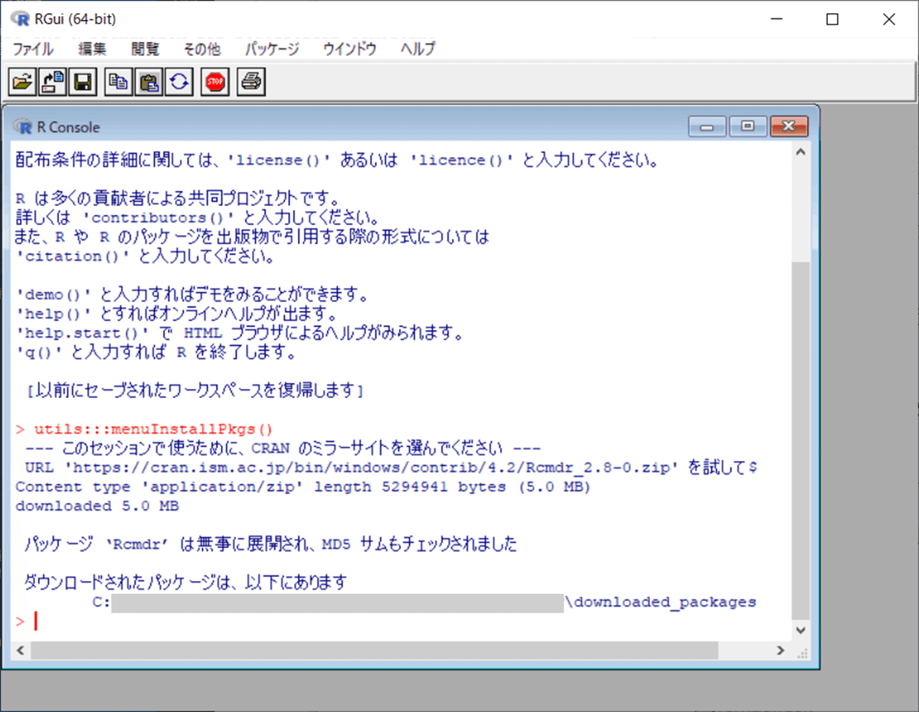Click the CRAN のミラーサイトを選んでください line
The height and width of the screenshot is (712, 919).
pos(283,449)
